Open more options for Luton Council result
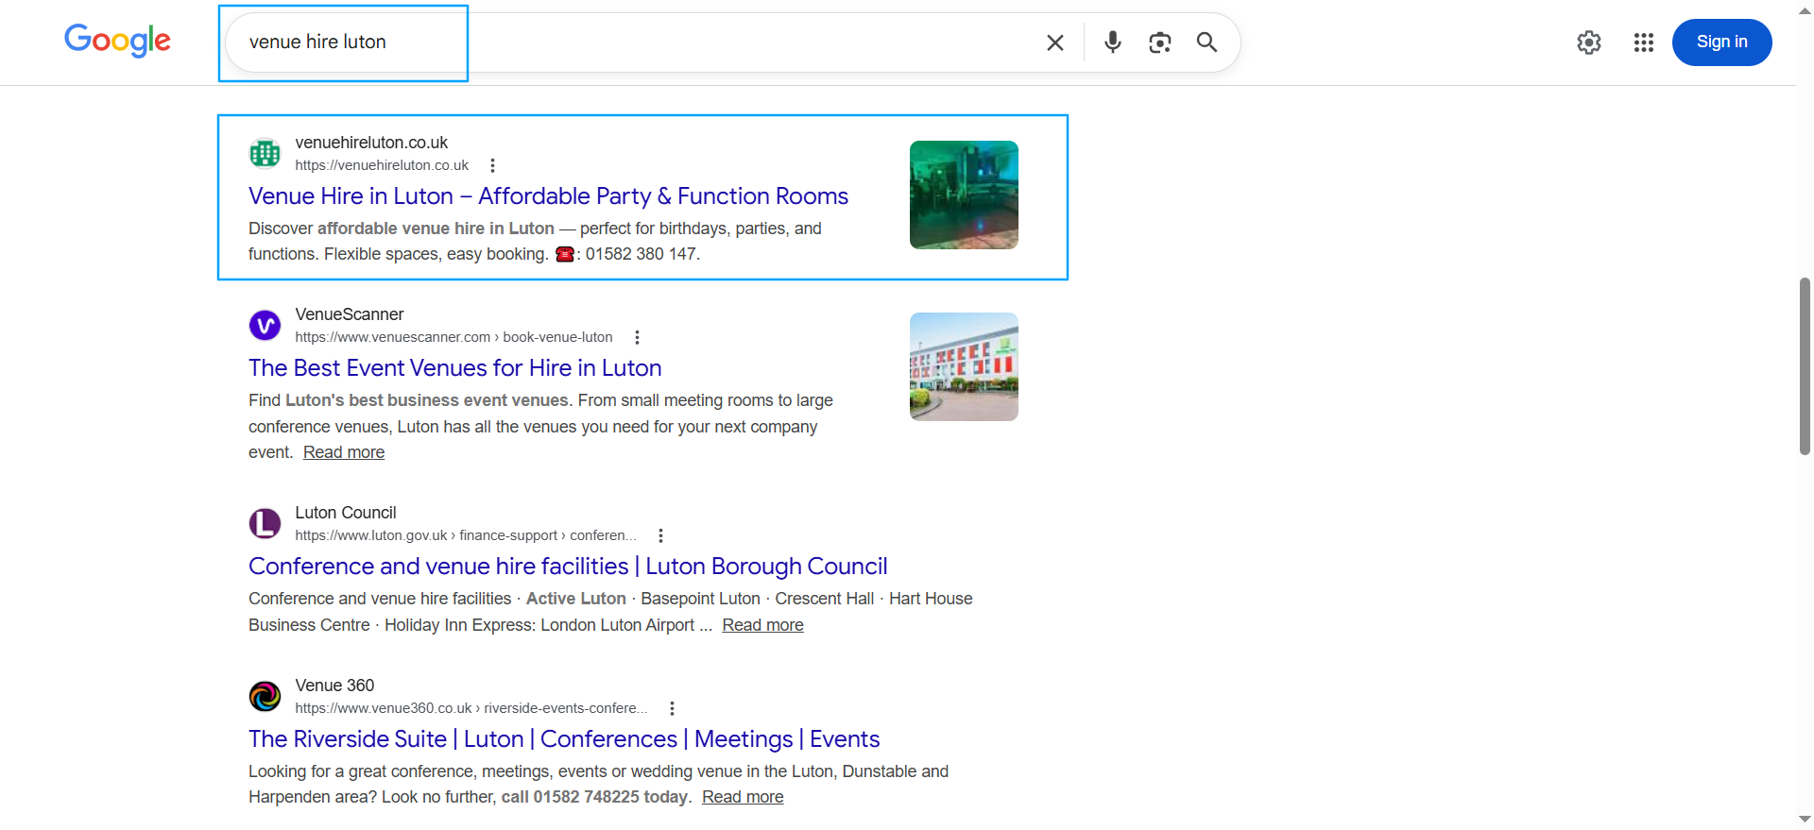This screenshot has height=830, width=1814. coord(660,535)
